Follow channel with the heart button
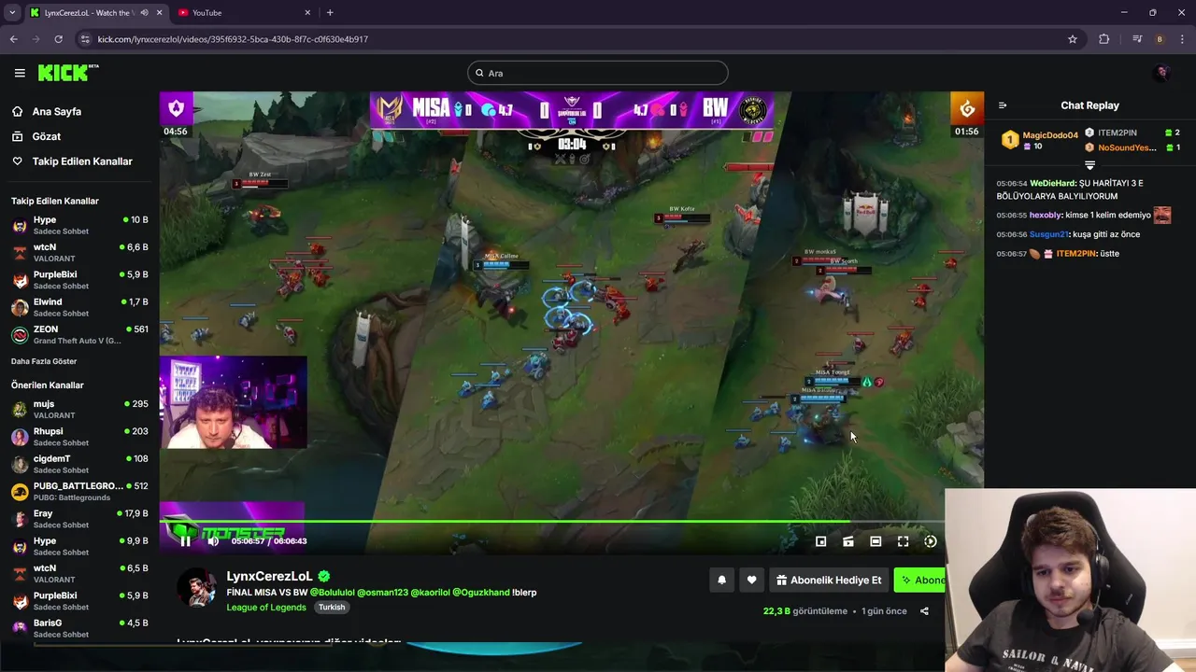The height and width of the screenshot is (672, 1196). (x=751, y=580)
